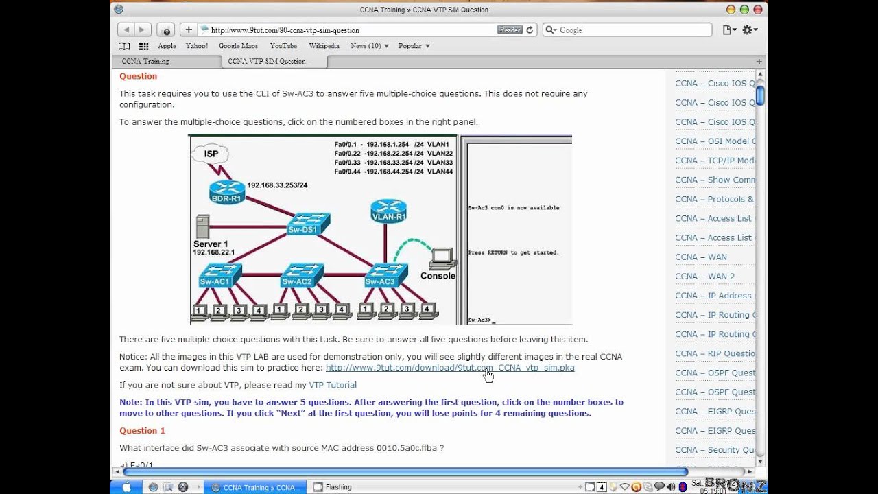Screen dimensions: 878x494
Task: Open sidebar link CCNA – RIP Questions
Action: click(x=715, y=353)
